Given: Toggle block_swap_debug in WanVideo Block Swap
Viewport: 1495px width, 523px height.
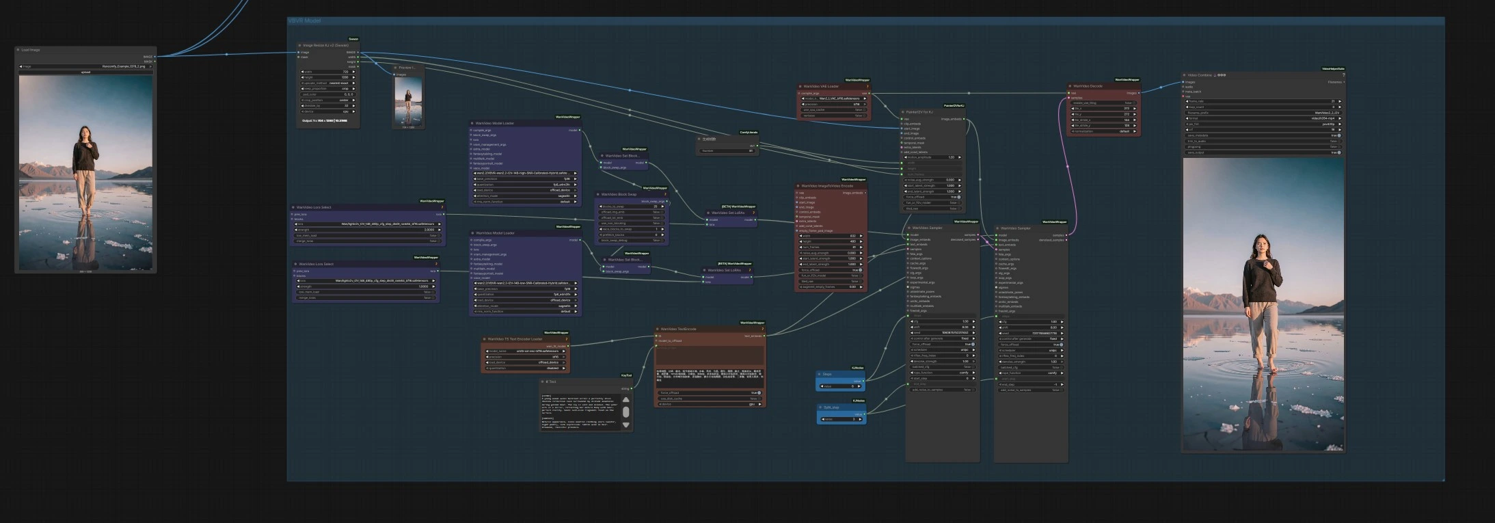Looking at the screenshot, I should pos(631,241).
